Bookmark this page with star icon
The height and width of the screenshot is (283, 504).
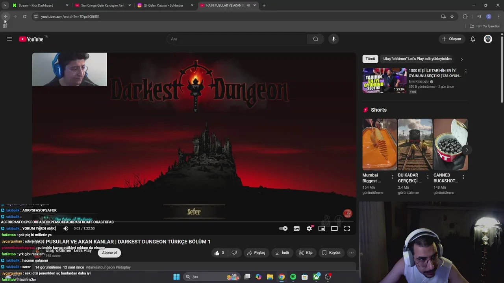coord(452,17)
